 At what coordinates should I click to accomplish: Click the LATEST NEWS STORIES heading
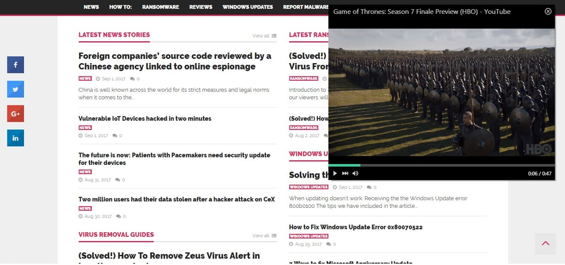point(114,35)
